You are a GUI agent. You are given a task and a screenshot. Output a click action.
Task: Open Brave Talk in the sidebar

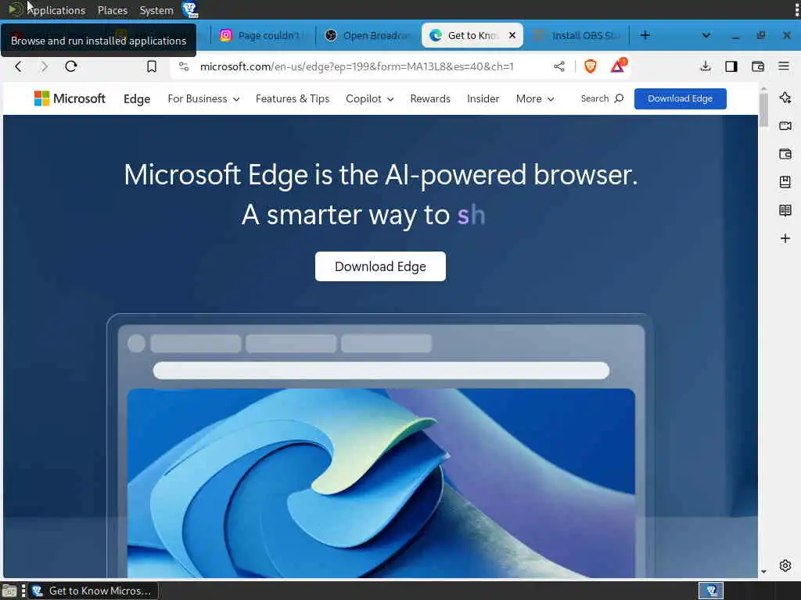pos(785,126)
